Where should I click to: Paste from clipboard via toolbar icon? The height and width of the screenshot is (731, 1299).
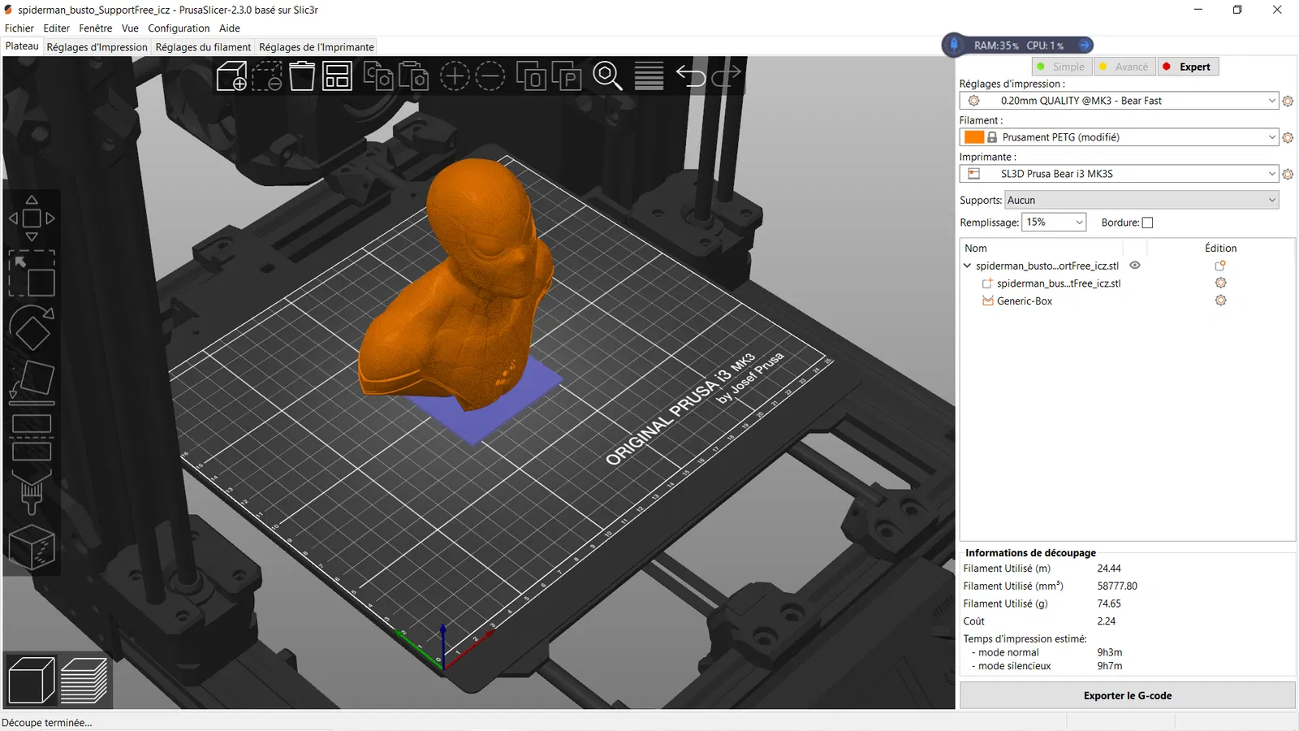[413, 76]
